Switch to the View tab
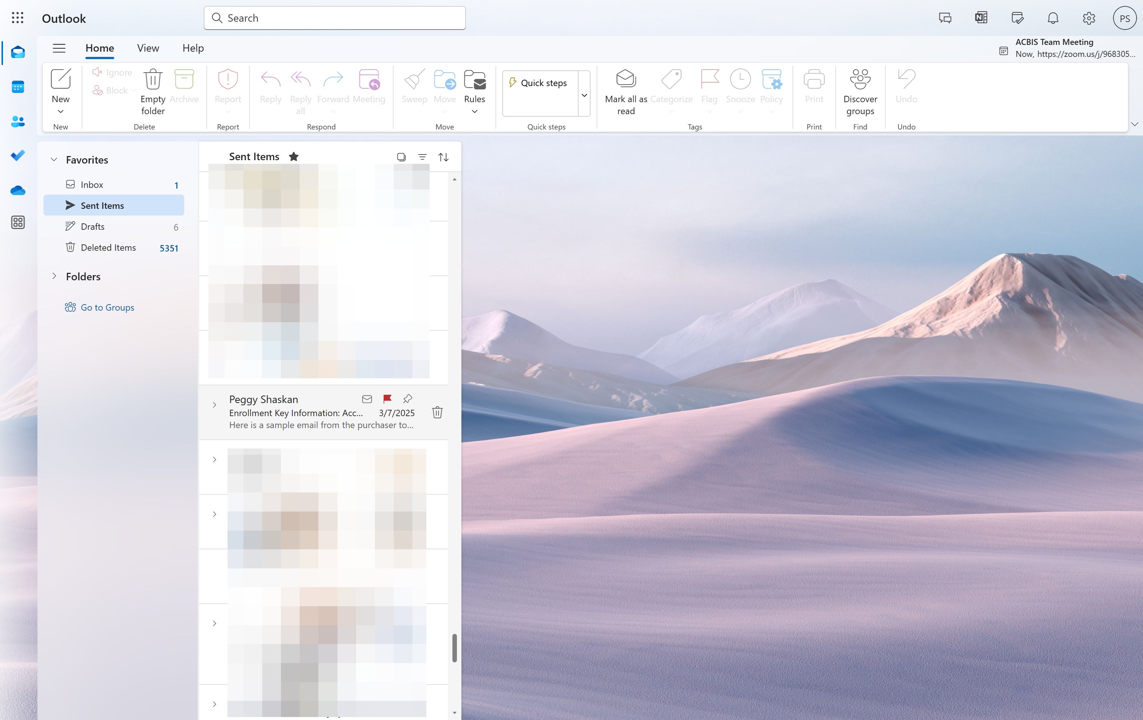 148,48
